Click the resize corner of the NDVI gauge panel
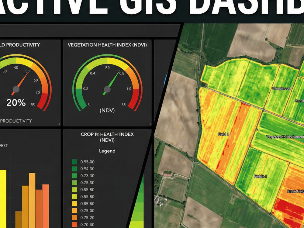304x228 pixels. [150, 124]
